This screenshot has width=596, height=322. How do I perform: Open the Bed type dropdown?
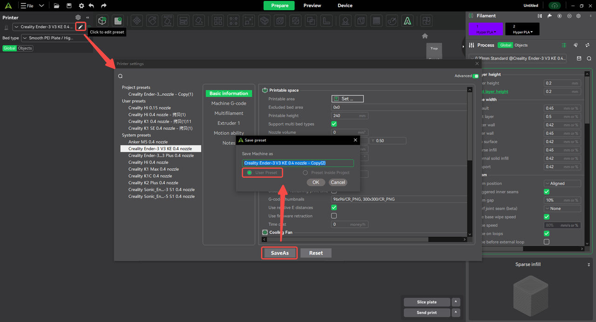54,38
